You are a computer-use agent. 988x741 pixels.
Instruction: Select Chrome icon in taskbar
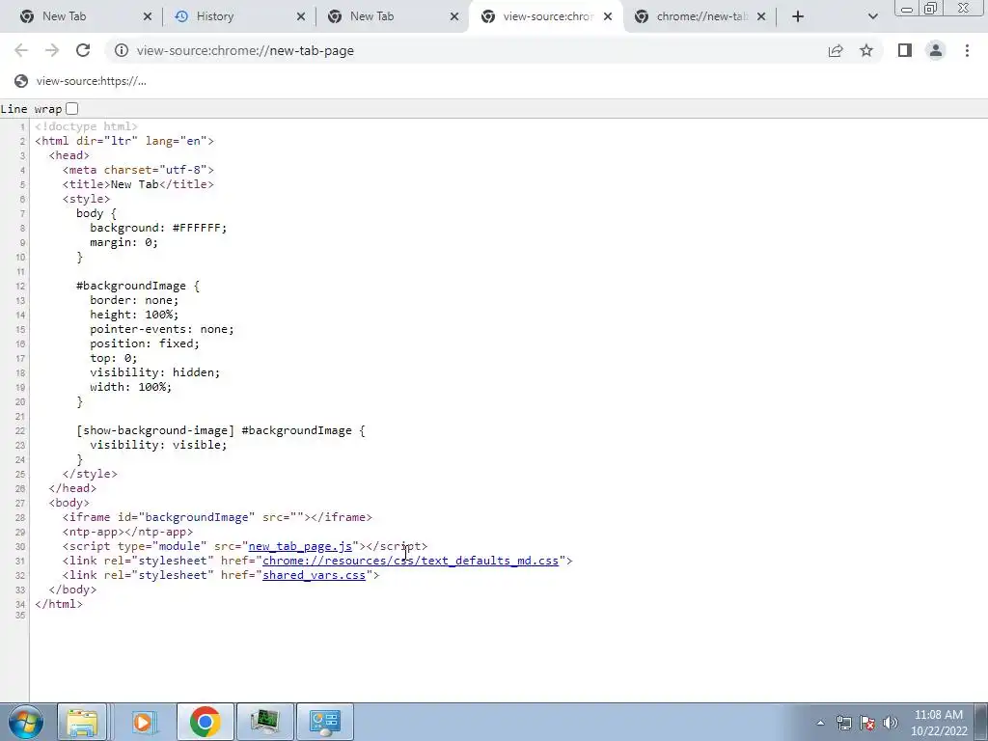point(205,722)
